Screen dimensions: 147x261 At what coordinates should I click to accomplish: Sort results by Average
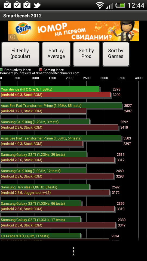[56, 54]
